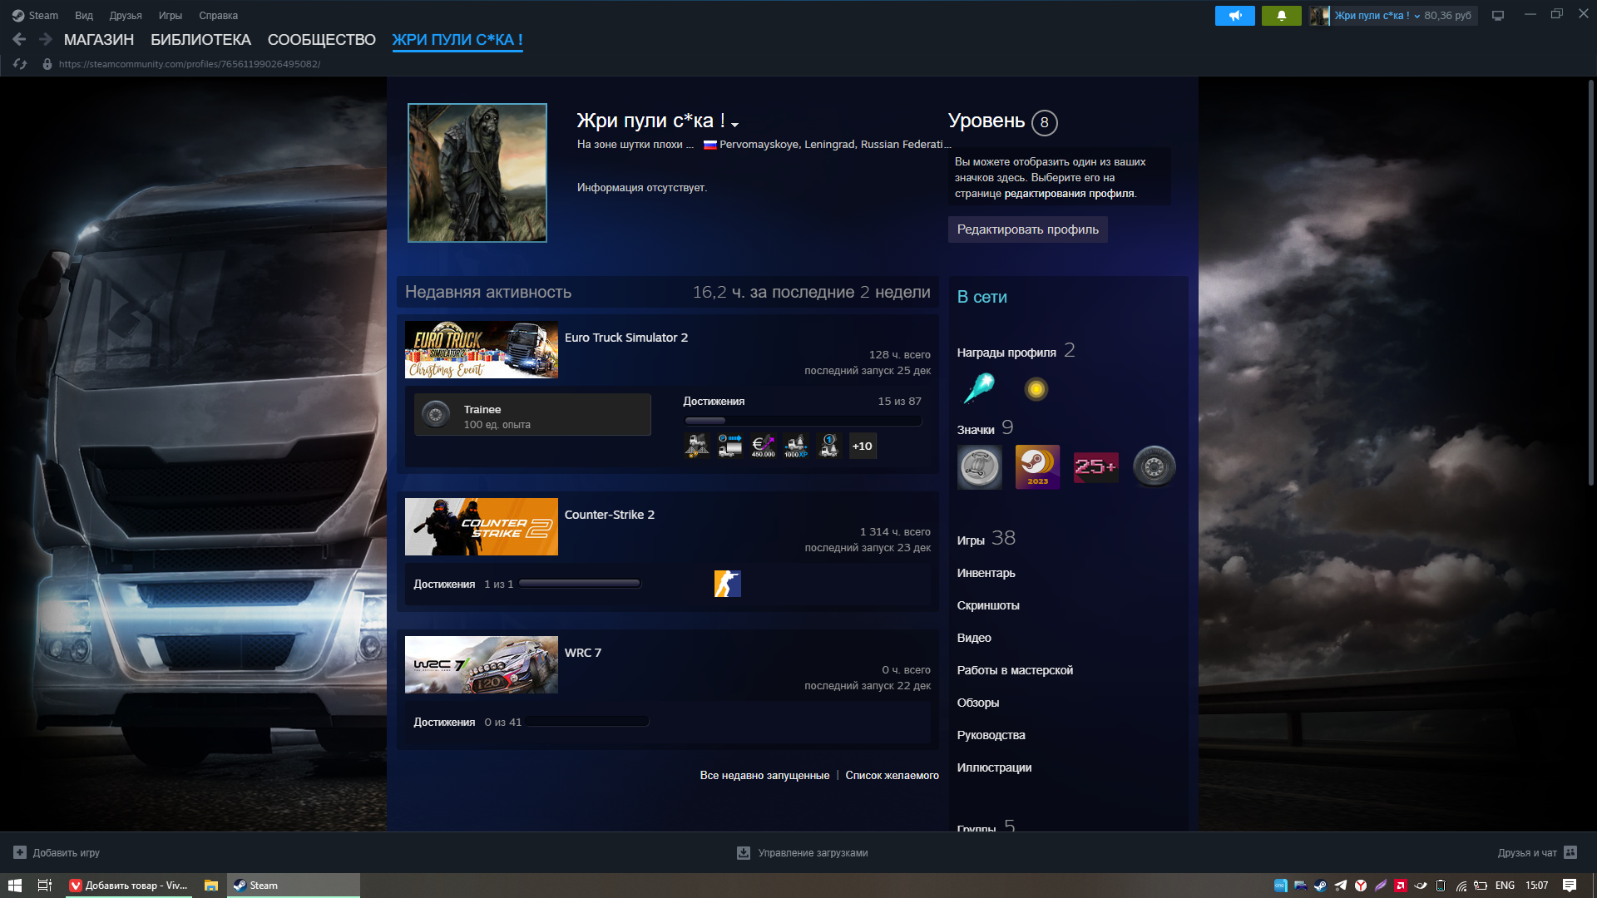
Task: Open Друзья и чат panel
Action: [1537, 852]
